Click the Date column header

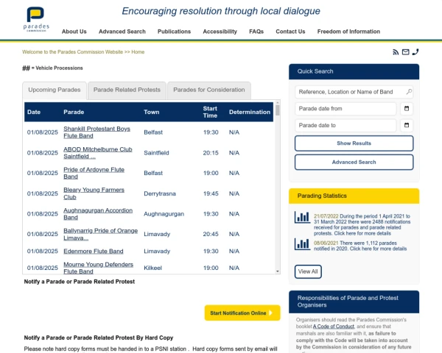(34, 112)
